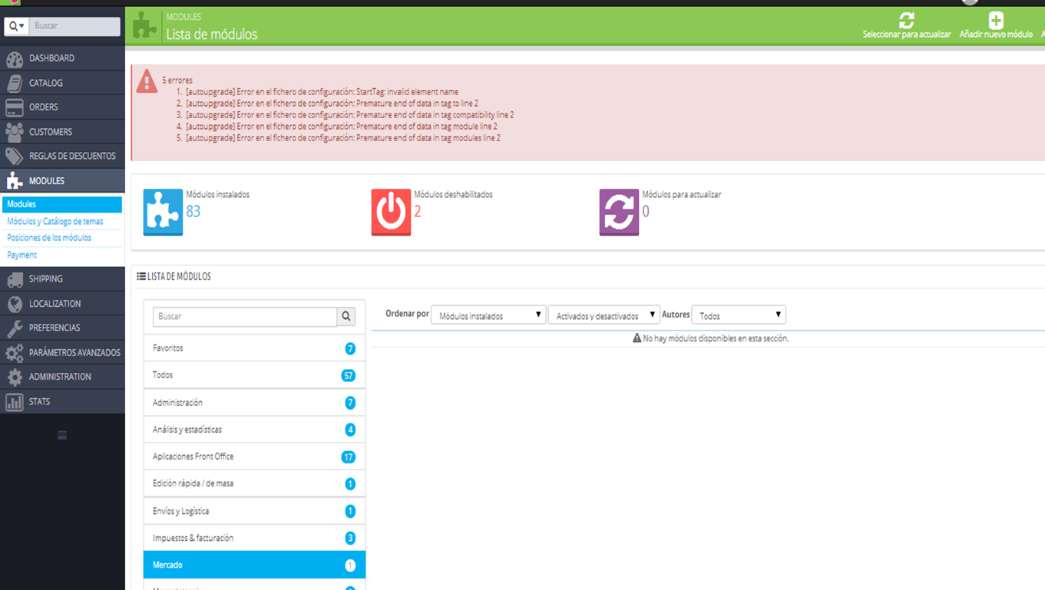
Task: Click the magnifier button beside module search
Action: (x=346, y=316)
